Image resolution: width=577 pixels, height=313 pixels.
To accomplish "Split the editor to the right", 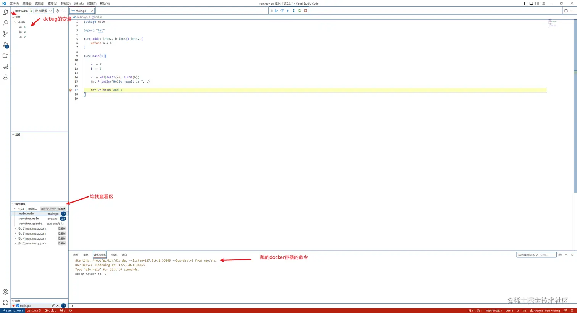I will pos(566,11).
